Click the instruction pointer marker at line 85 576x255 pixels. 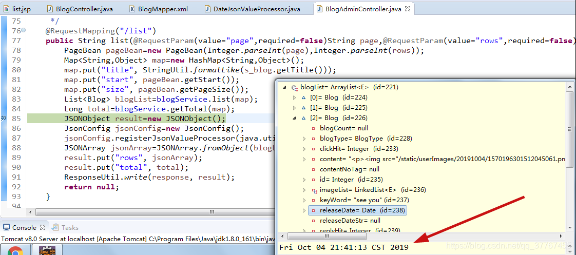(3, 118)
